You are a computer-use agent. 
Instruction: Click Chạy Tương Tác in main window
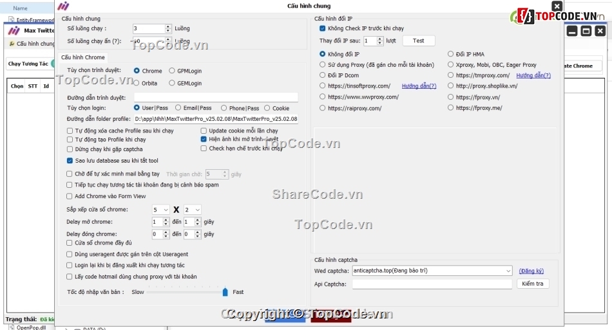(x=28, y=64)
